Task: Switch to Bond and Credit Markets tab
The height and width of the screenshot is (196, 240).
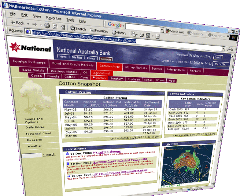Action: pyautogui.click(x=73, y=64)
